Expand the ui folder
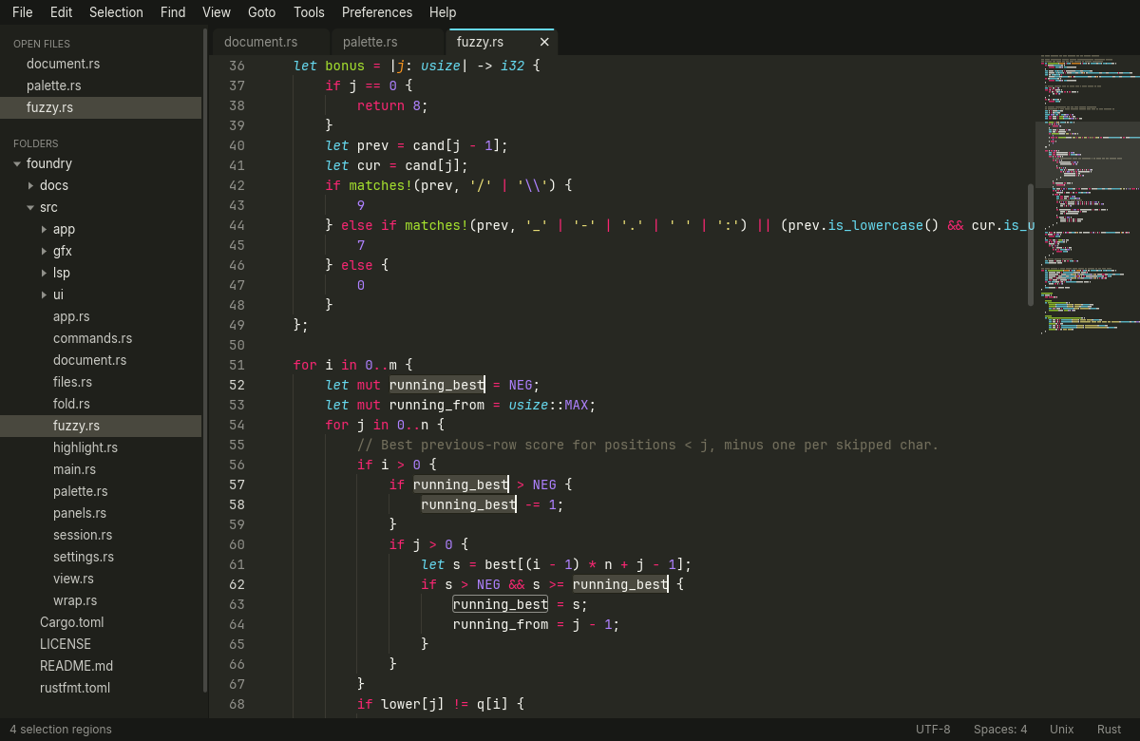This screenshot has width=1140, height=741. tap(44, 294)
